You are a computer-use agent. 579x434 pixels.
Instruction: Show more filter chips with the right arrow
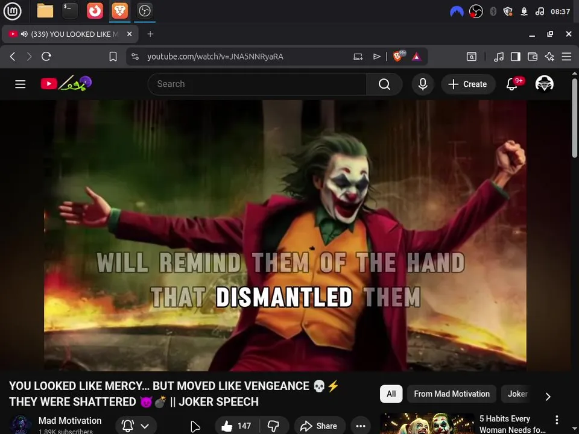[x=548, y=397]
